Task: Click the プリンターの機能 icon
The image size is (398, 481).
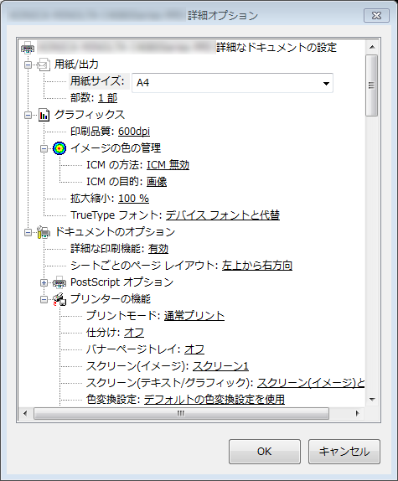Action: (x=59, y=299)
